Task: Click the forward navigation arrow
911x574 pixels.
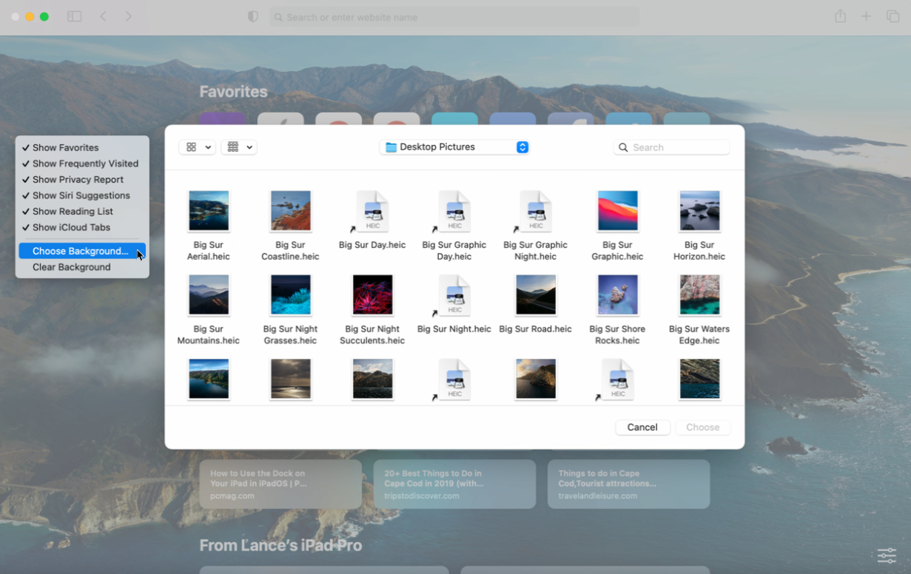Action: tap(129, 16)
